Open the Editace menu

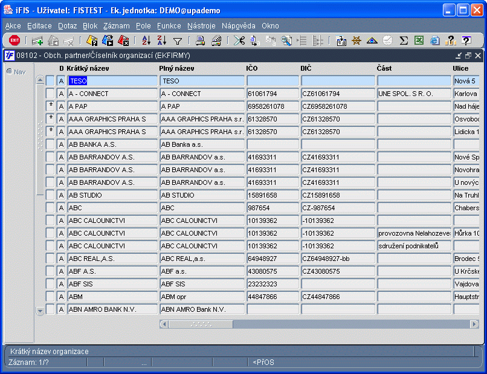[39, 26]
